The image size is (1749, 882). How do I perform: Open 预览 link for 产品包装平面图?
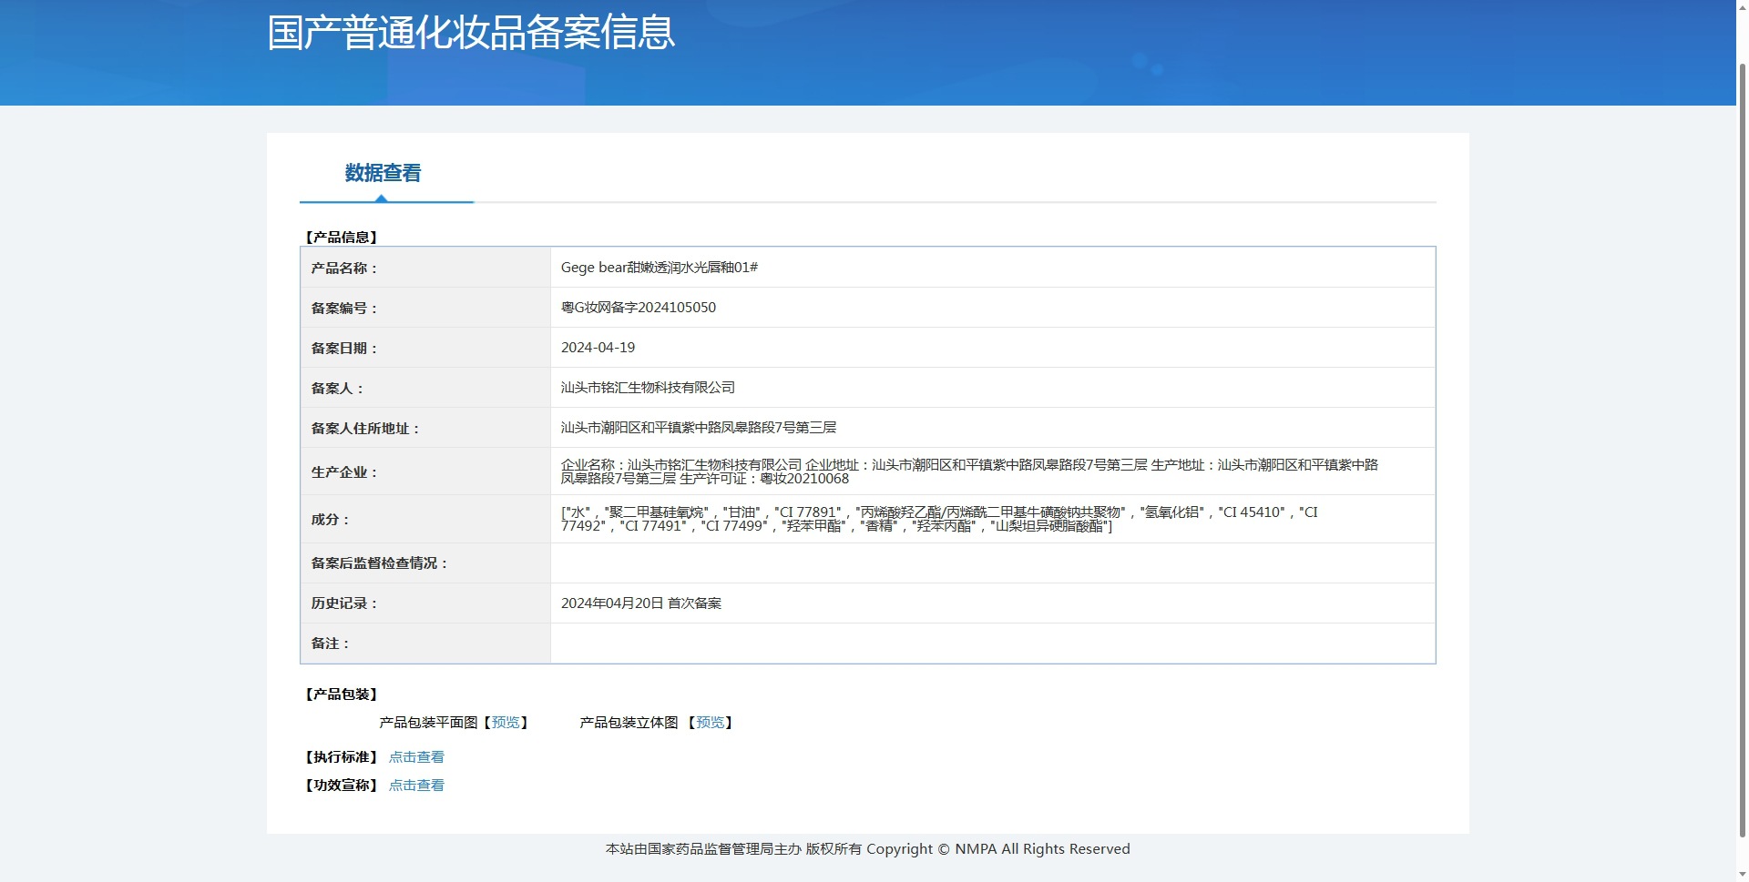coord(506,723)
